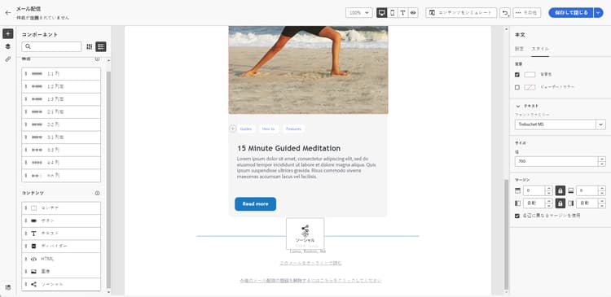Open the 100% zoom dropdown
Viewport: 611px width, 297px height.
[359, 12]
